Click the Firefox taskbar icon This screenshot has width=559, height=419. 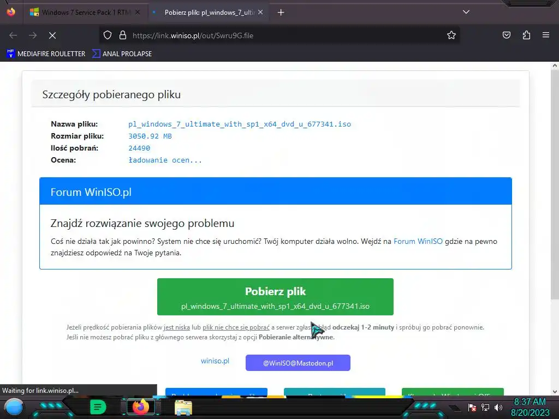[140, 407]
